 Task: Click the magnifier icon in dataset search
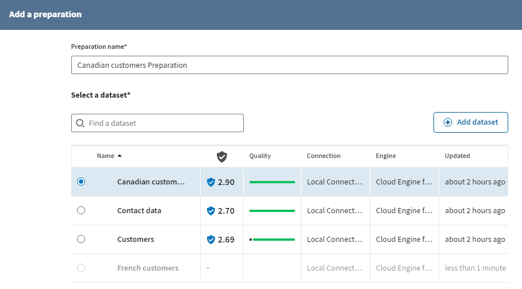click(80, 123)
